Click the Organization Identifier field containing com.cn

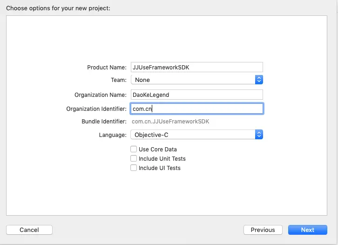(197, 109)
